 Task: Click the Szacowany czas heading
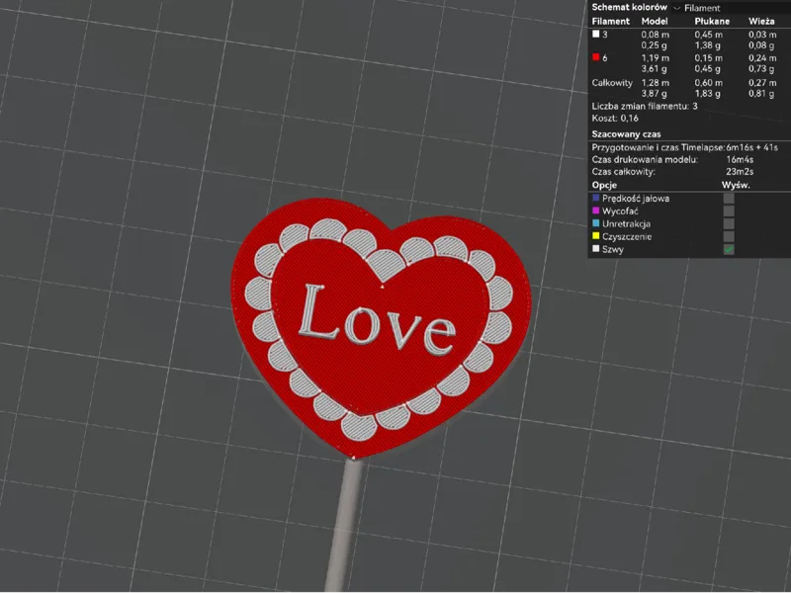(626, 134)
